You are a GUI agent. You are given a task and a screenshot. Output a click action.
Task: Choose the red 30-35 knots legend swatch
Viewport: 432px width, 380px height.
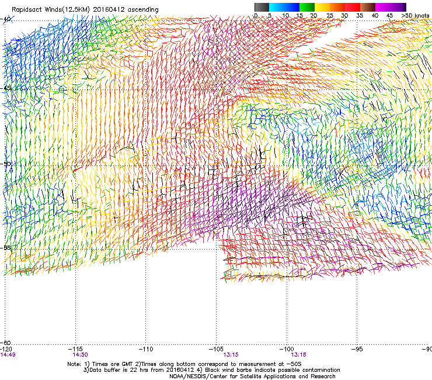point(353,7)
